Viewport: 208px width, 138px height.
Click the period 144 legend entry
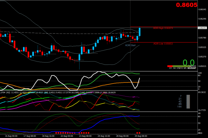coord(179,107)
